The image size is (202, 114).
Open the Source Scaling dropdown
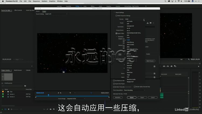[56, 14]
